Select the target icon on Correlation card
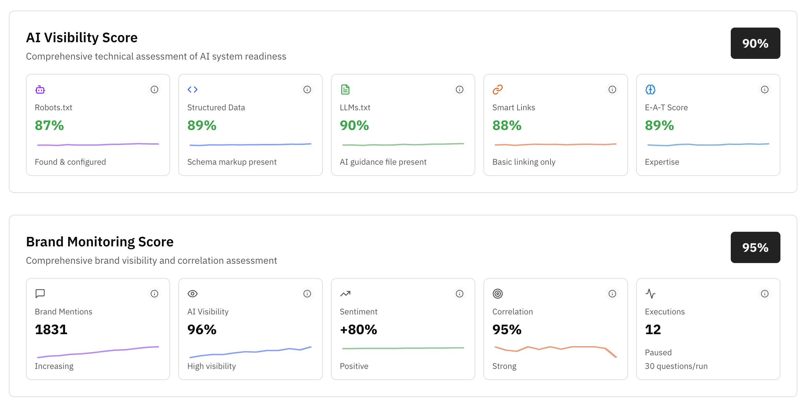809x407 pixels. pyautogui.click(x=497, y=293)
